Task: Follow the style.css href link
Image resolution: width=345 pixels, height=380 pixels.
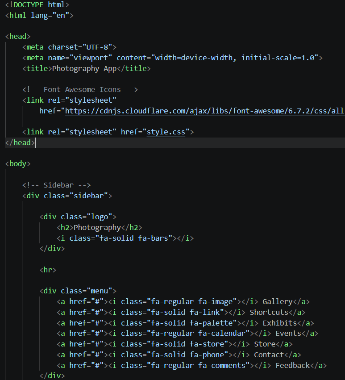Action: (x=166, y=132)
